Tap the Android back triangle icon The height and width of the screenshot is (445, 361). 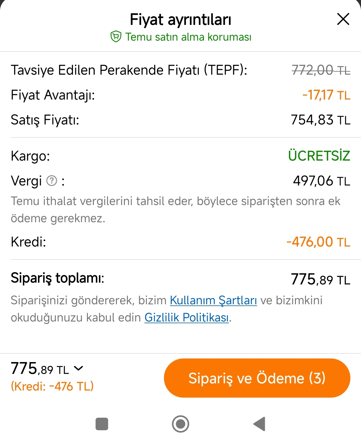pyautogui.click(x=260, y=424)
